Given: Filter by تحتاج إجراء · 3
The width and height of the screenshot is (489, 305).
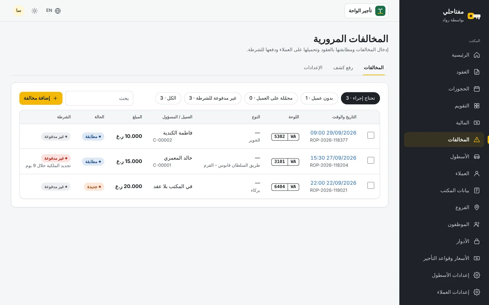Looking at the screenshot, I should point(360,98).
